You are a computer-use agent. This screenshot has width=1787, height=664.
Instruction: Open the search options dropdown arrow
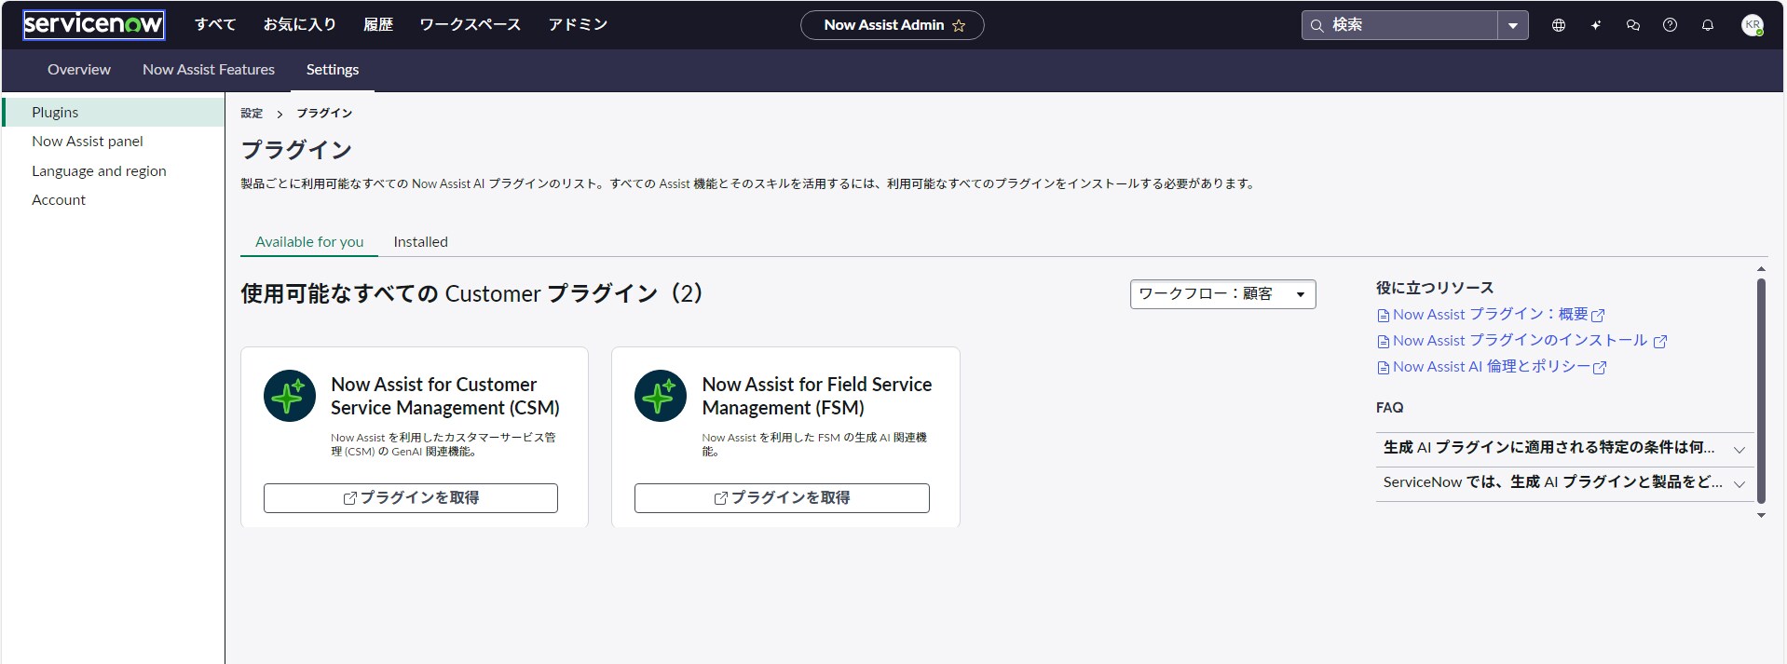coord(1513,26)
